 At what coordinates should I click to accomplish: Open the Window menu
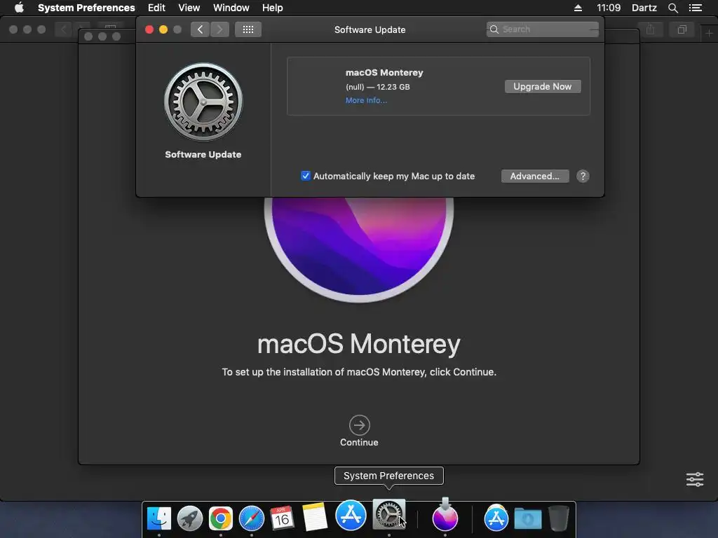point(231,8)
